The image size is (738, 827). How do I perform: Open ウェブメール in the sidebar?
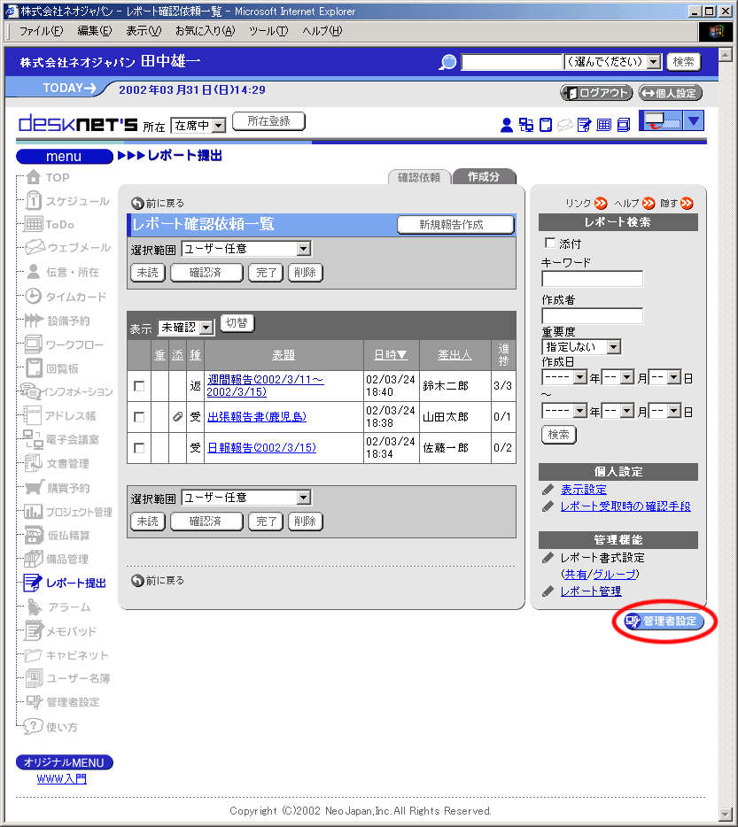78,248
